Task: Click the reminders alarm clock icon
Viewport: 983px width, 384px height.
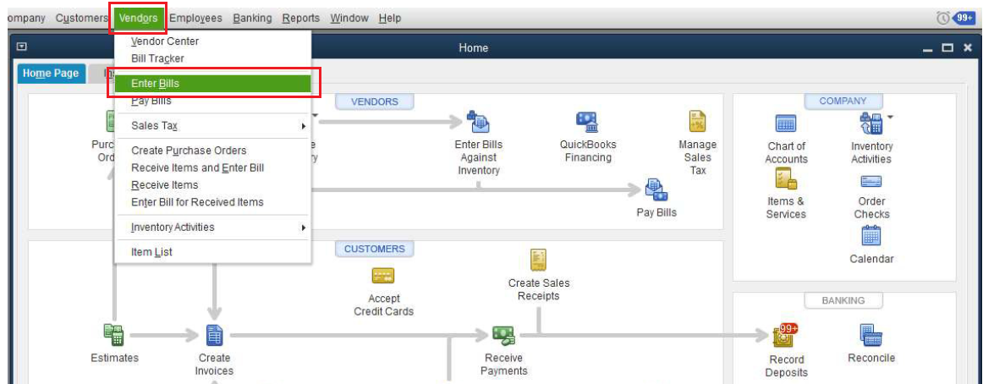Action: pos(943,18)
